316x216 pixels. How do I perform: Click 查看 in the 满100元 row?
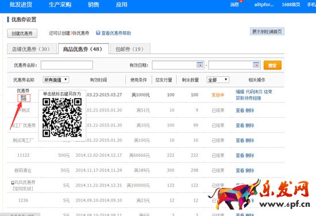240,140
